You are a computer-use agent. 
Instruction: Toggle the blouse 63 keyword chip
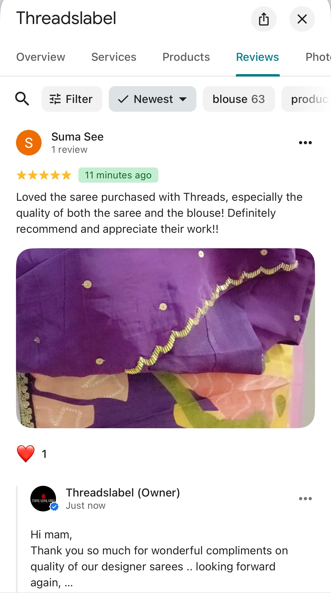pos(239,99)
